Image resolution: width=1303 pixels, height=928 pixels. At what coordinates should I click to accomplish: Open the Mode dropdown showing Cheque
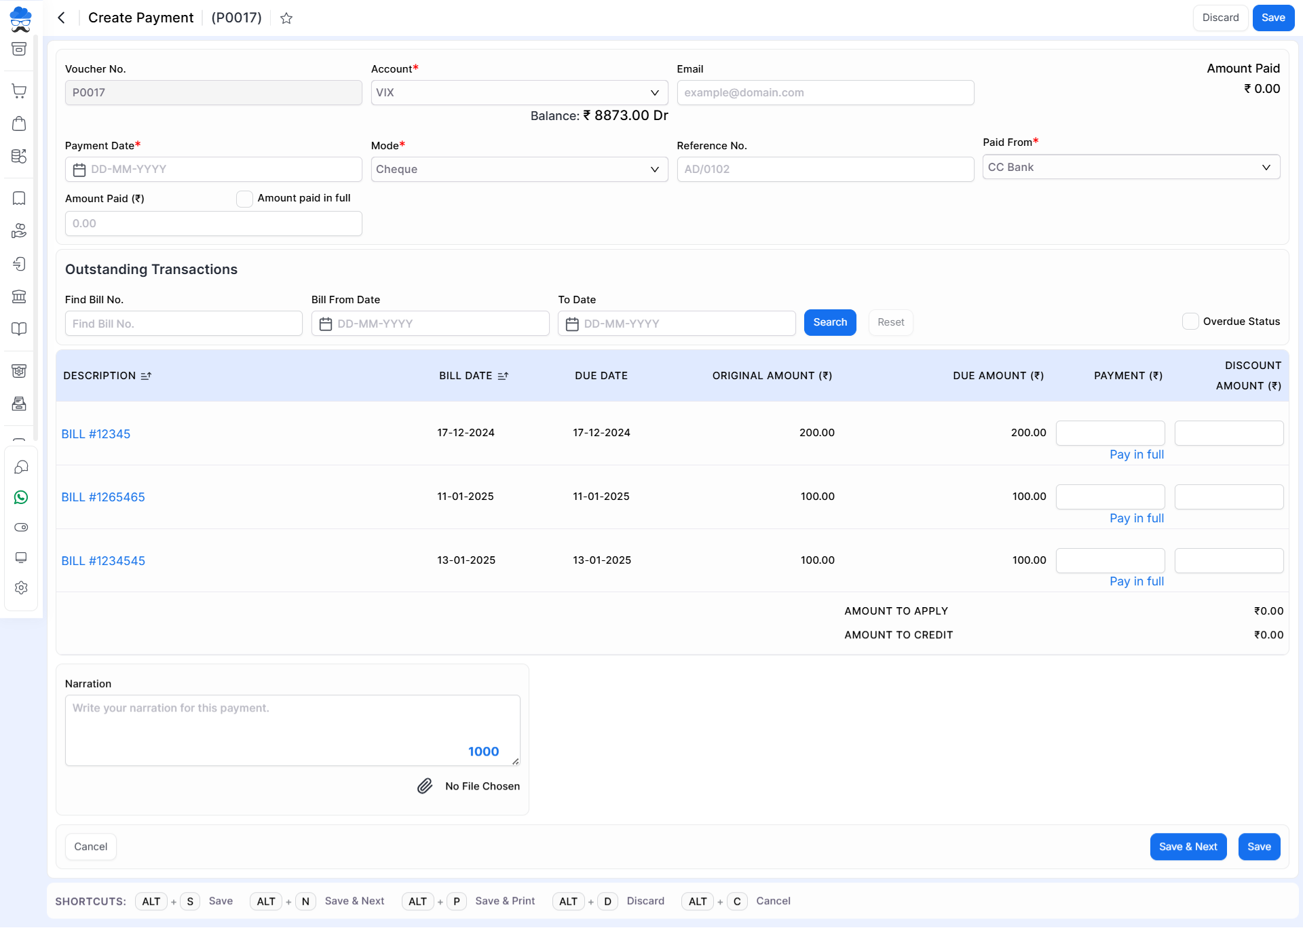point(519,170)
